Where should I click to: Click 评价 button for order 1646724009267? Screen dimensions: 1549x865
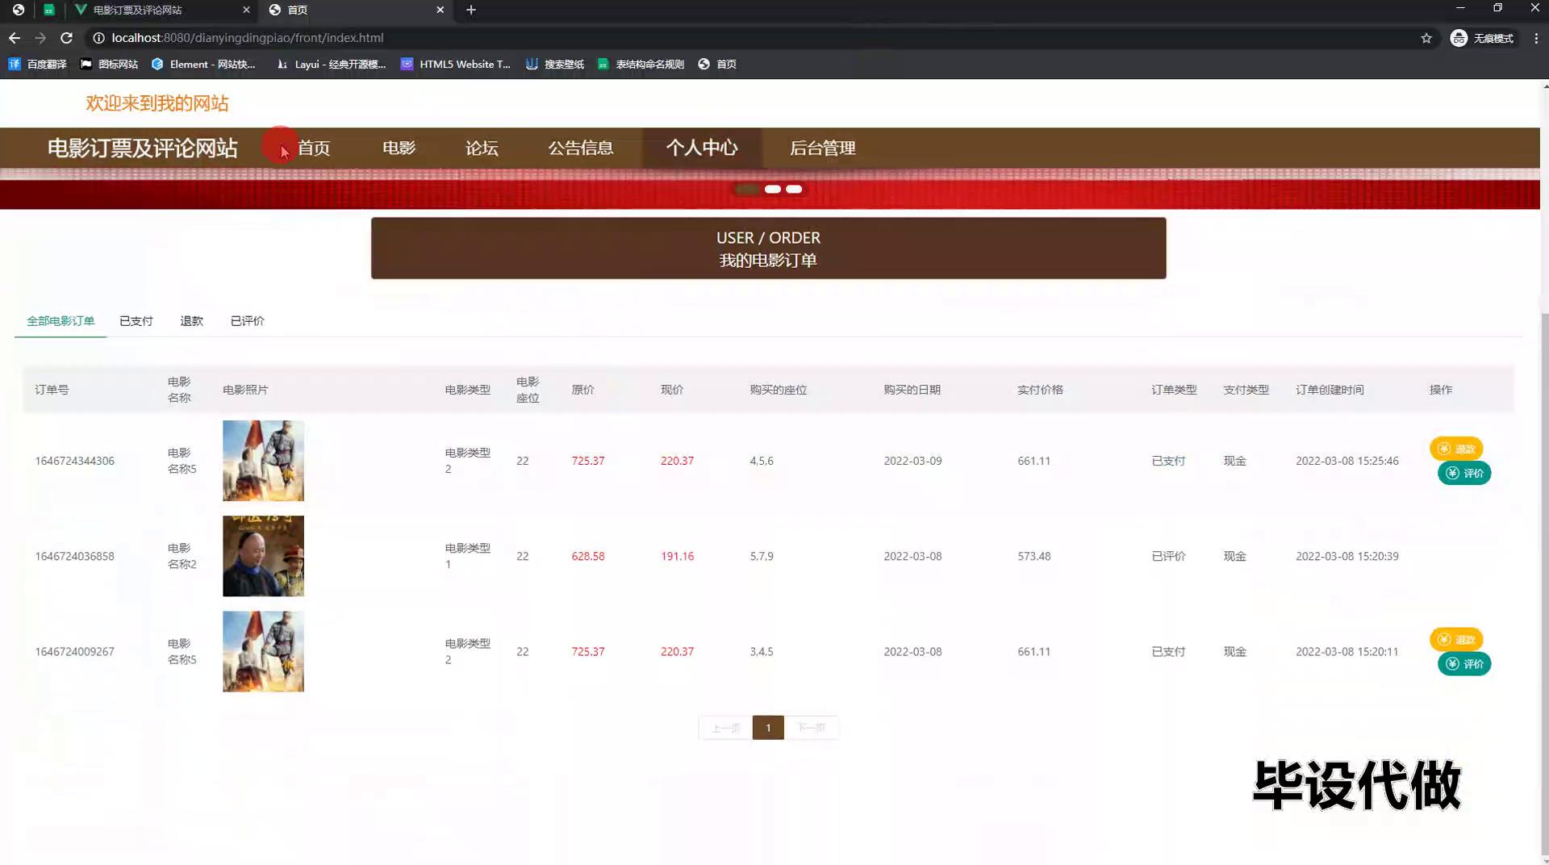coord(1464,664)
